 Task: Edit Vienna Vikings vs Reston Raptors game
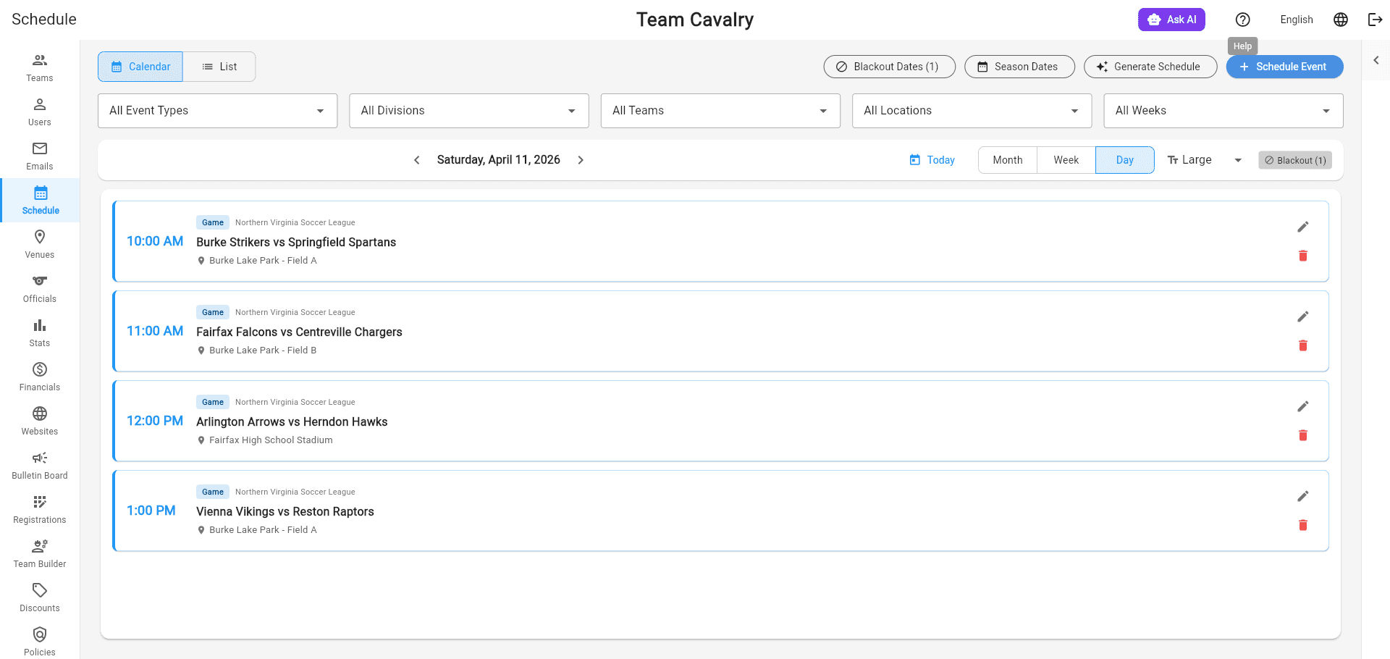[1302, 496]
